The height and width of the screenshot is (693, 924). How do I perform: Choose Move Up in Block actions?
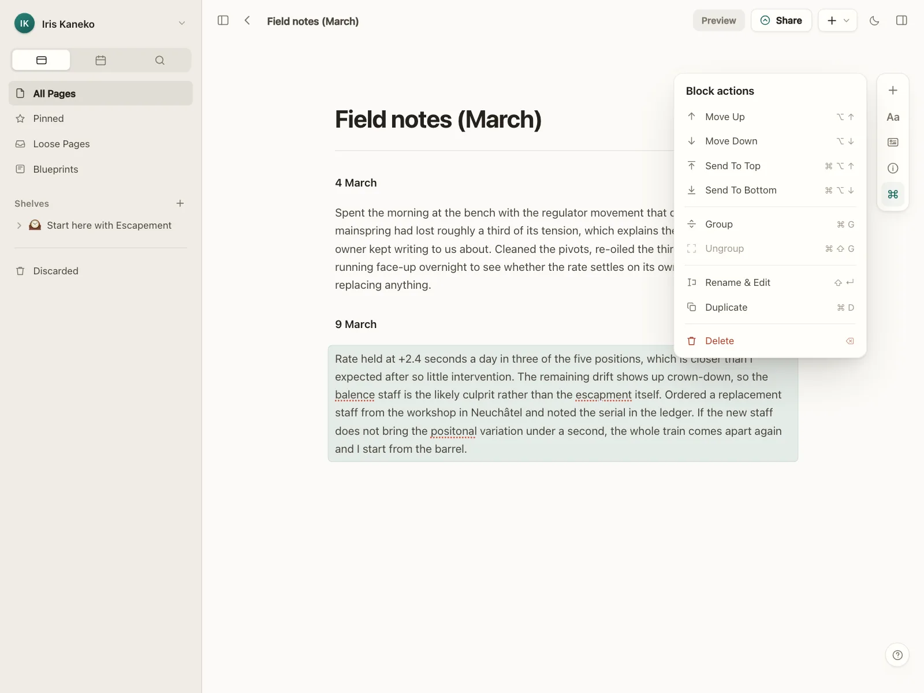[770, 117]
